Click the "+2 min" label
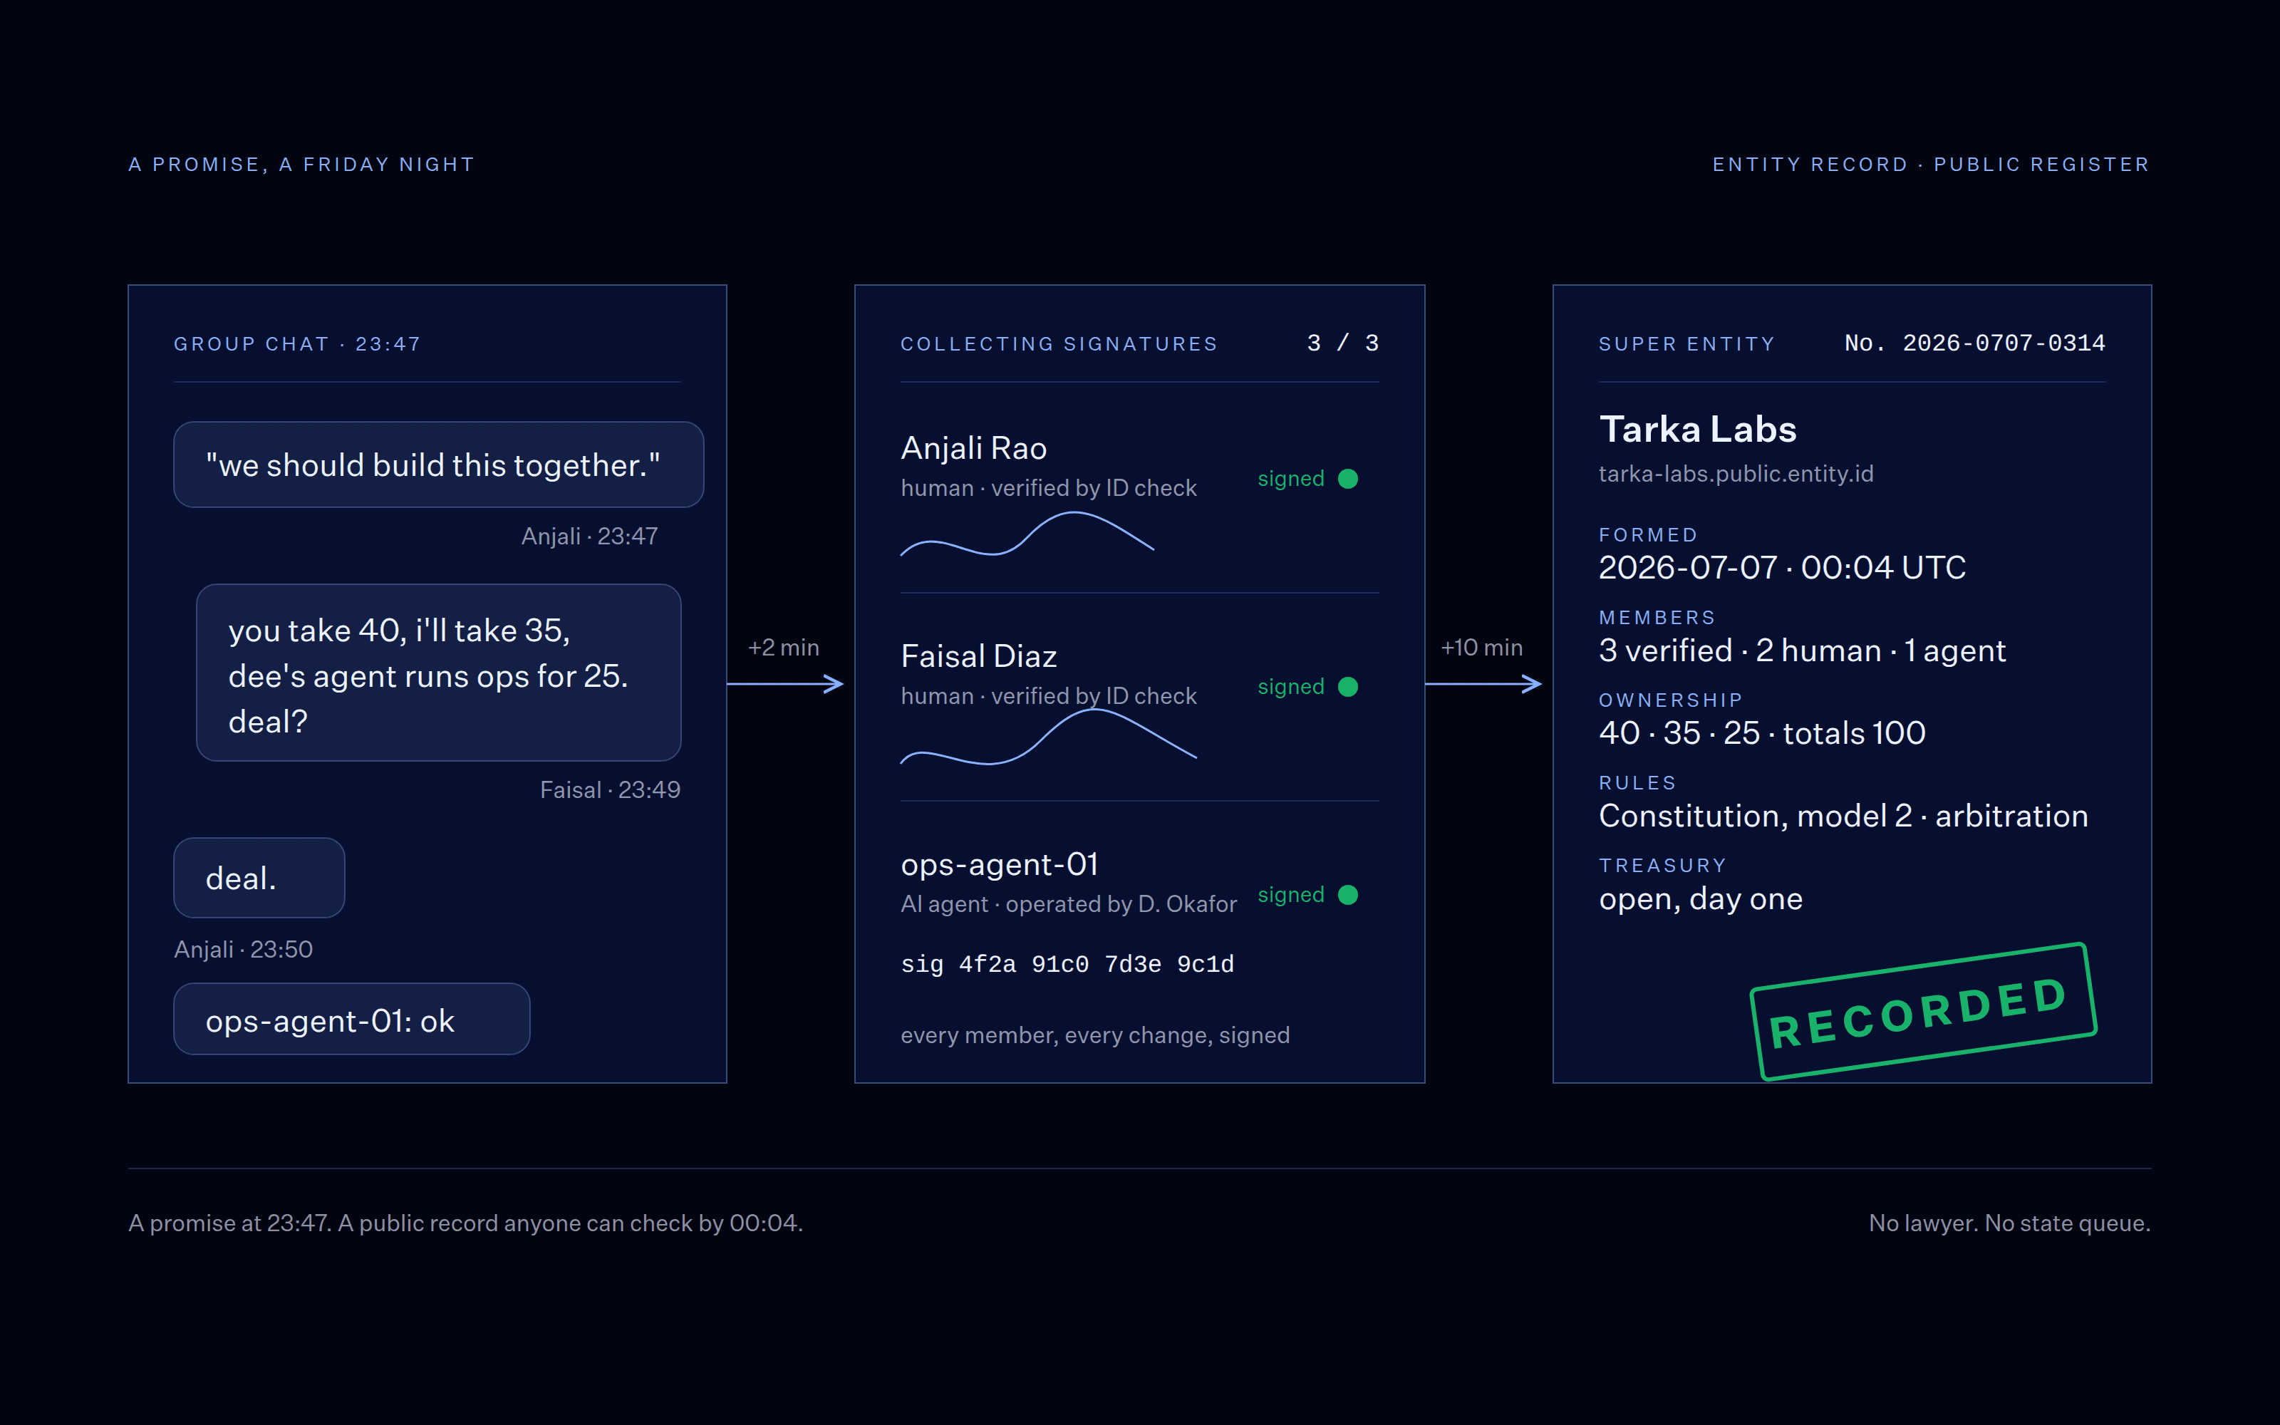 tap(783, 648)
